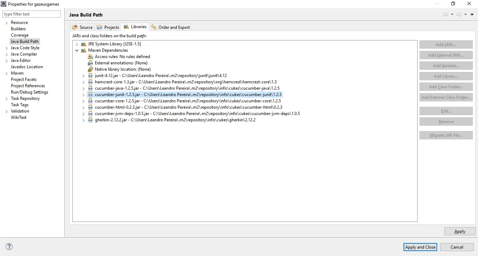Focus the type filter text field
478x256 pixels.
point(32,14)
